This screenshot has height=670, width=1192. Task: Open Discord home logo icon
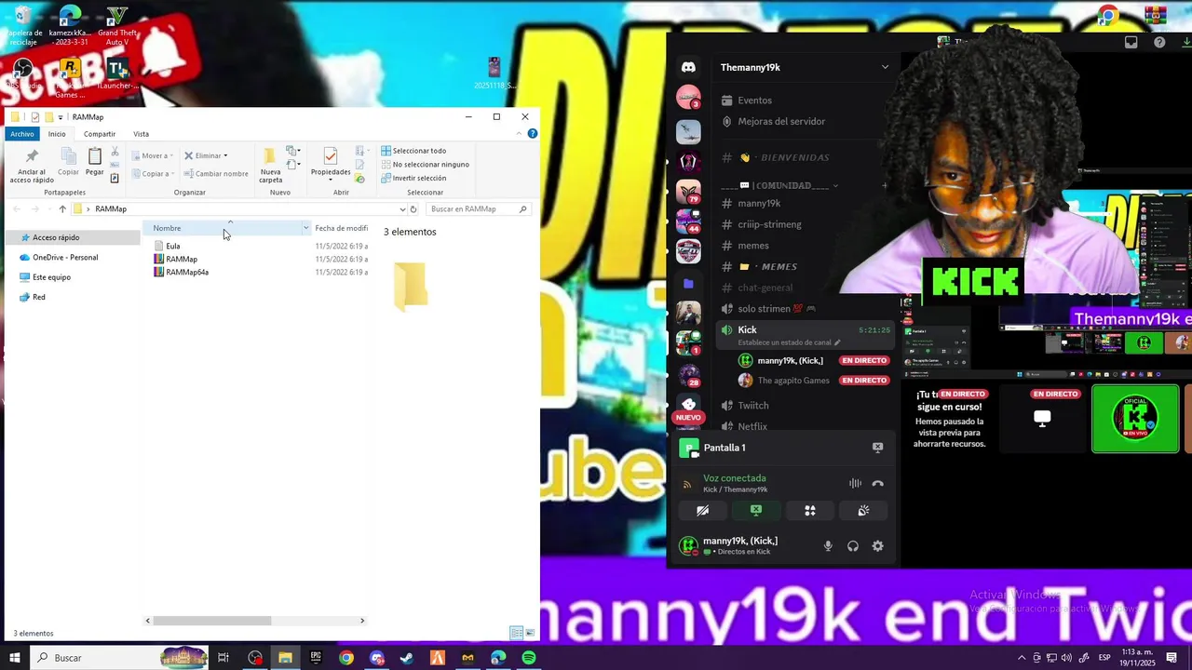688,67
